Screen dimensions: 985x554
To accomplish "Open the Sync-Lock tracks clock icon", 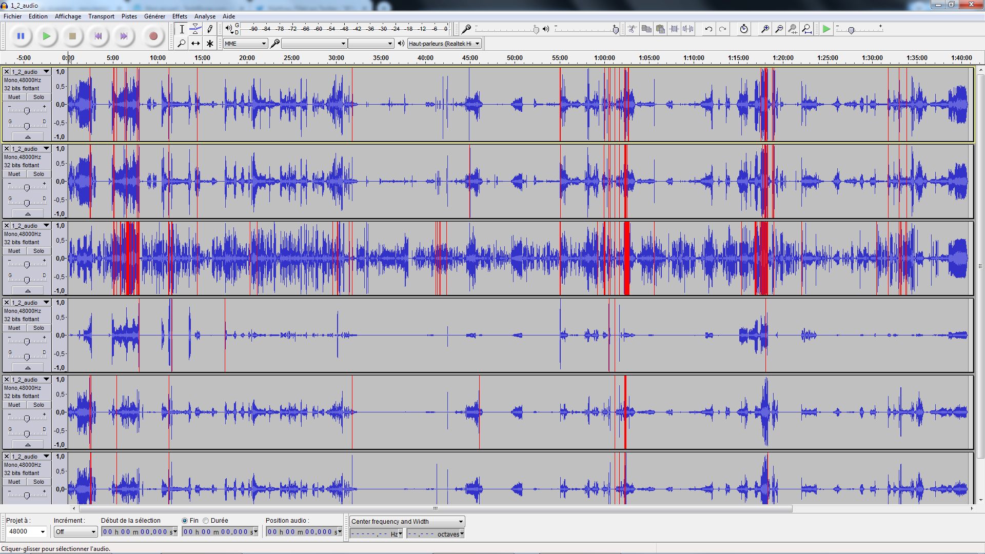I will (x=744, y=29).
